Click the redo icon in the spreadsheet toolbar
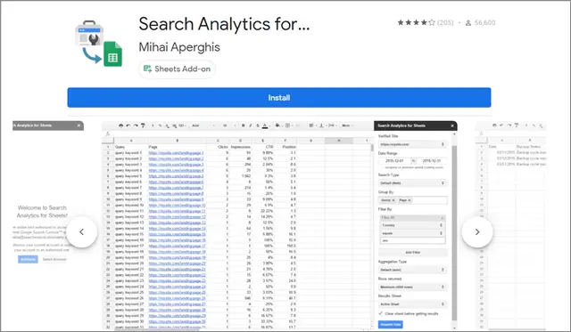 click(136, 126)
